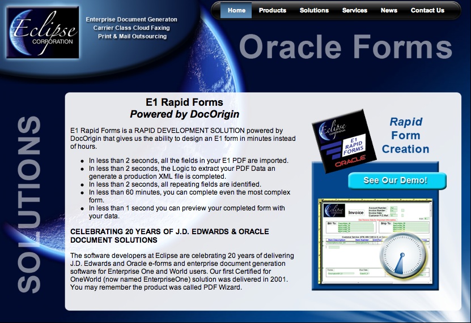
Task: Click the Print & Mail Outsourcing tagline
Action: coord(132,36)
